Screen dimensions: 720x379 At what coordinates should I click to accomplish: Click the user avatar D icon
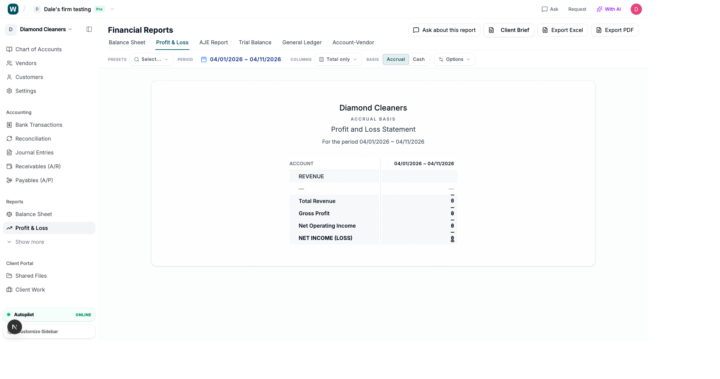[x=636, y=9]
